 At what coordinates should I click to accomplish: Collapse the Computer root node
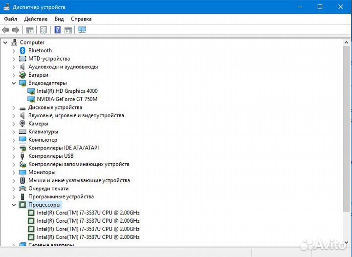pos(5,43)
